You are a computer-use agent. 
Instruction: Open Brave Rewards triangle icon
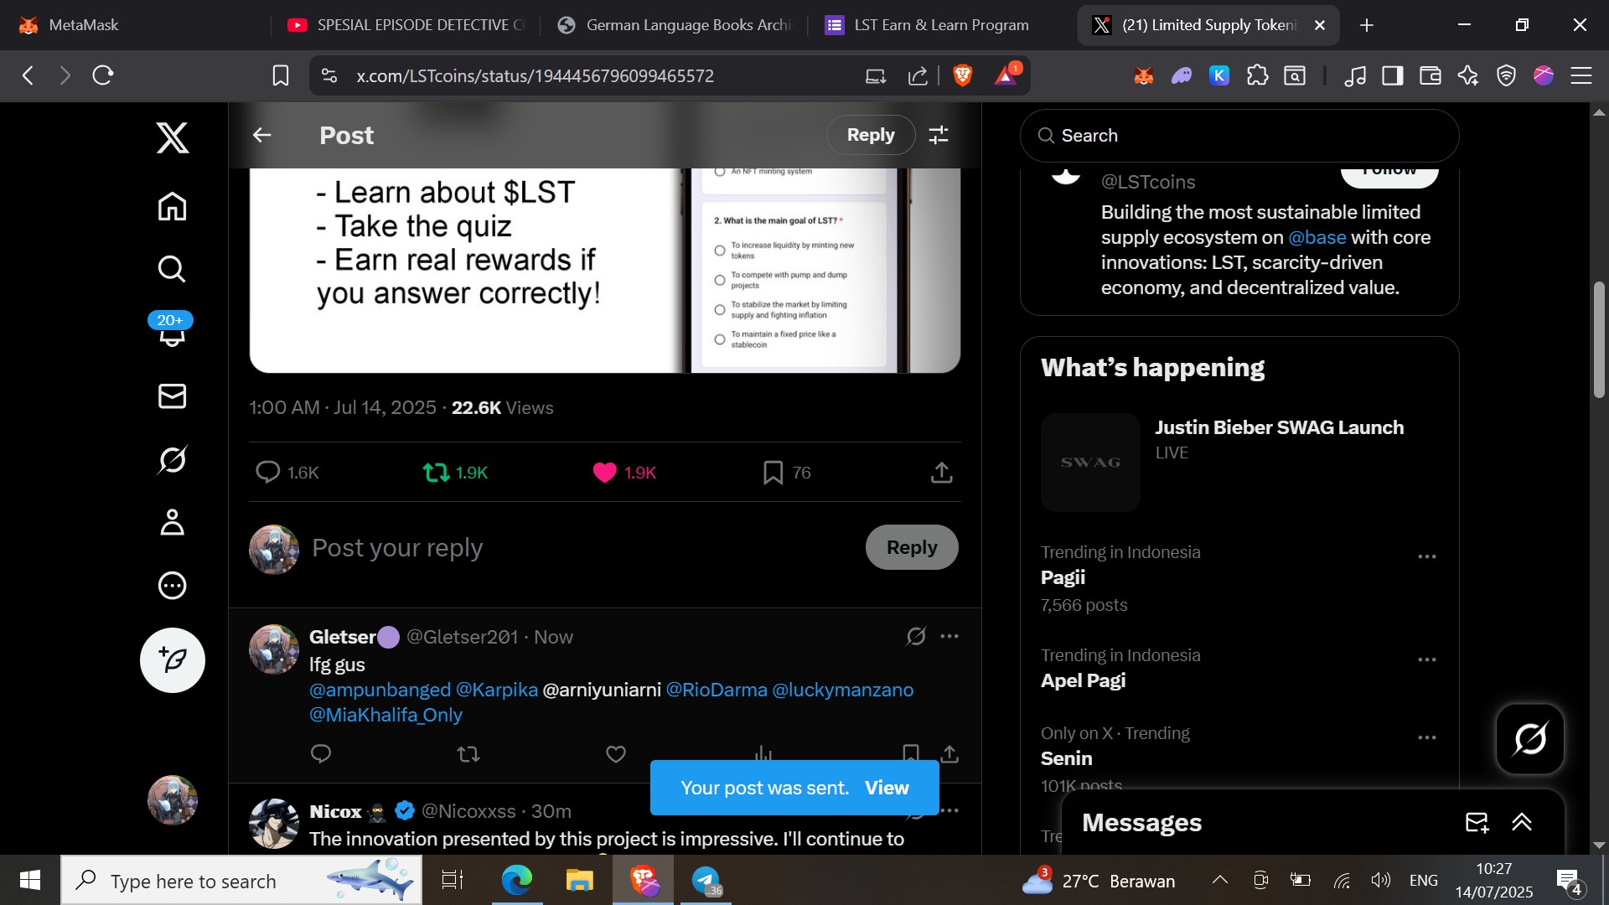click(1006, 75)
